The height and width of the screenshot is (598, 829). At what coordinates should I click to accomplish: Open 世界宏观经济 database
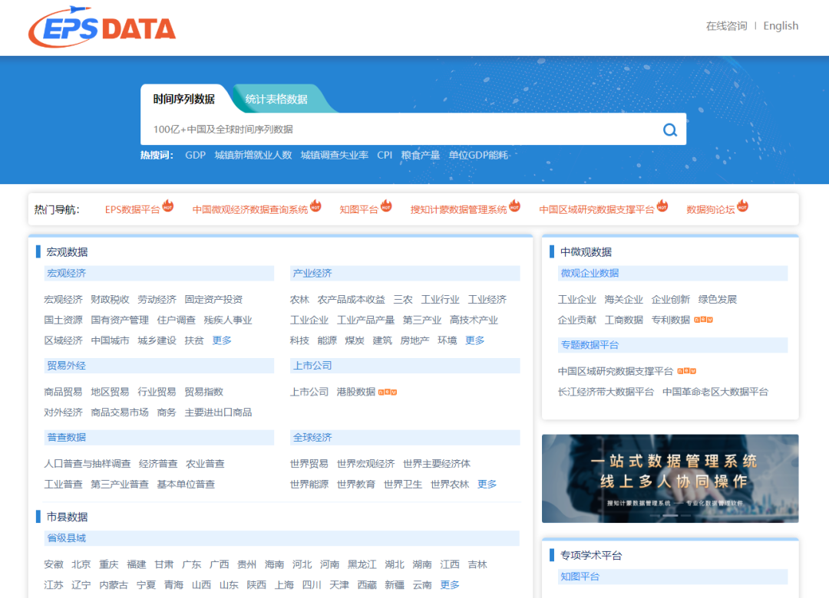point(366,464)
